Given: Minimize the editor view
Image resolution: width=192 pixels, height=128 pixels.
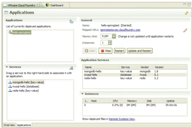Looking at the screenshot, I should (x=185, y=4).
